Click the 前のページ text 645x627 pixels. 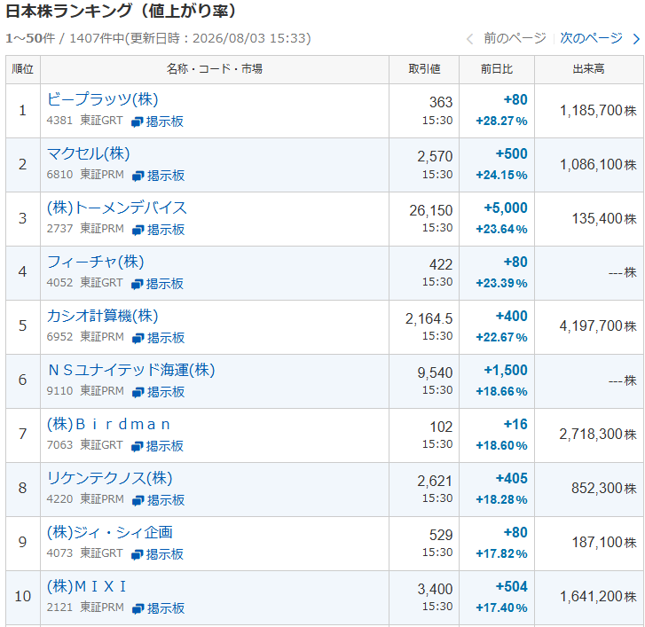(515, 38)
